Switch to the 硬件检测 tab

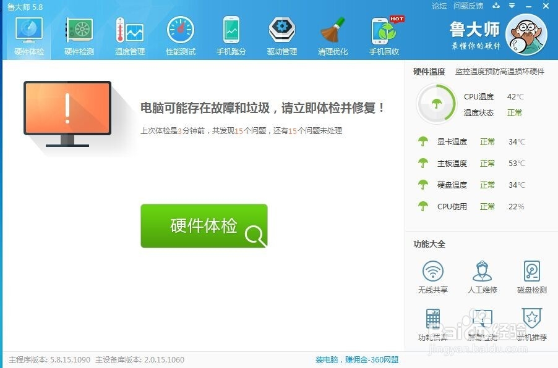point(79,36)
